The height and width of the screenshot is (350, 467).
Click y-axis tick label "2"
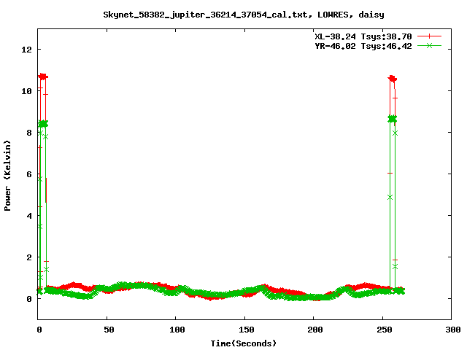[29, 257]
